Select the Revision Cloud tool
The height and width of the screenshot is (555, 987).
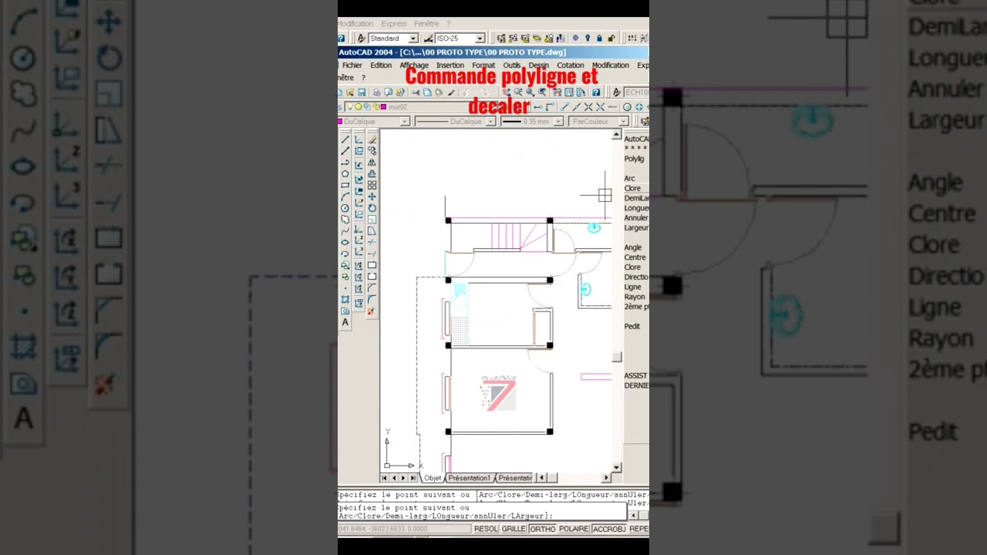(345, 220)
